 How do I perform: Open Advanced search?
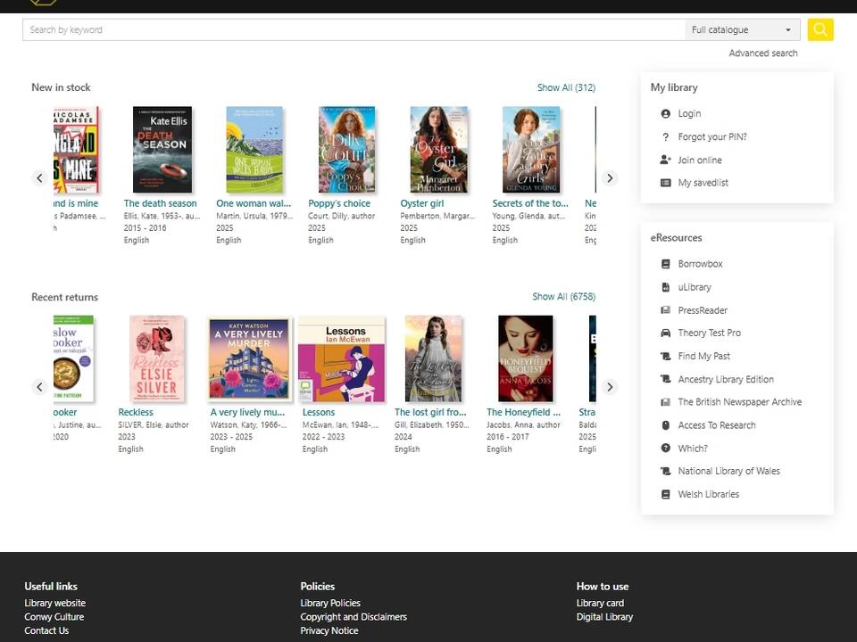point(763,53)
